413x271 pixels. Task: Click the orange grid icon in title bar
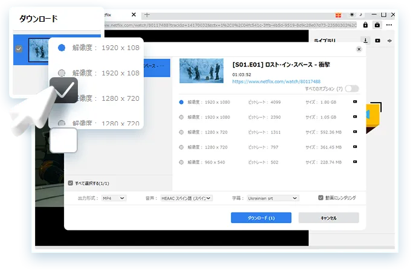point(339,15)
